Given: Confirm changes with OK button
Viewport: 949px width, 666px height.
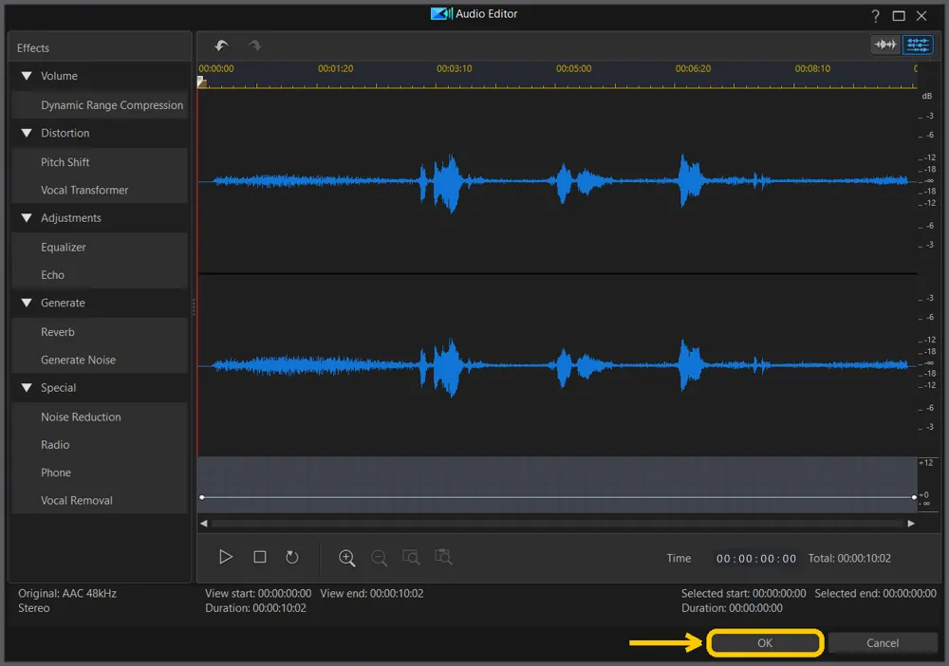Looking at the screenshot, I should [765, 642].
